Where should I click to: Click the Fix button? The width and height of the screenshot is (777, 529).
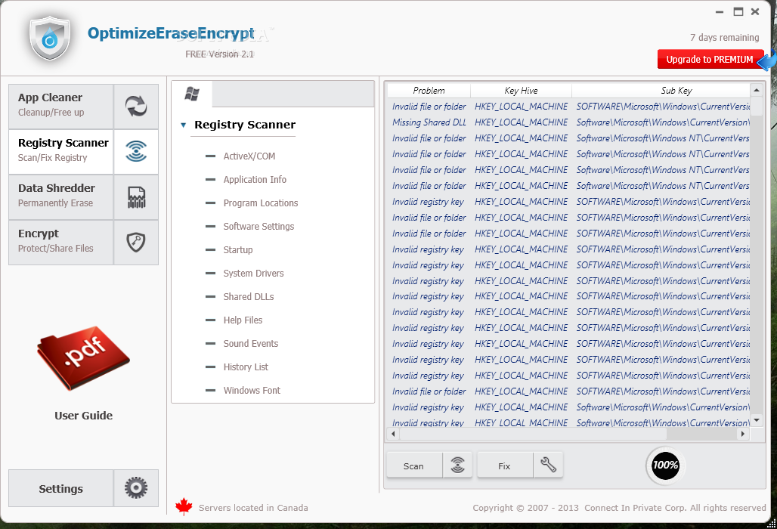[x=504, y=466]
